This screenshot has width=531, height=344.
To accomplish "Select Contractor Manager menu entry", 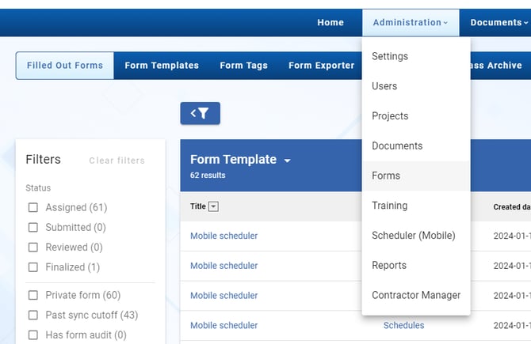I will 416,295.
